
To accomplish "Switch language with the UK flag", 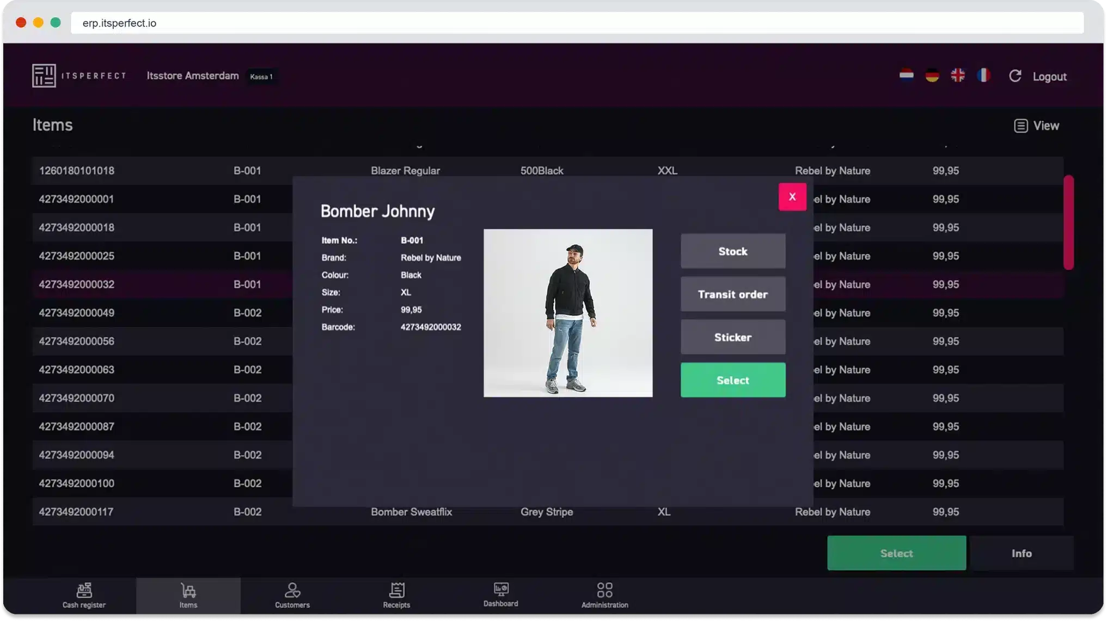I will tap(957, 76).
